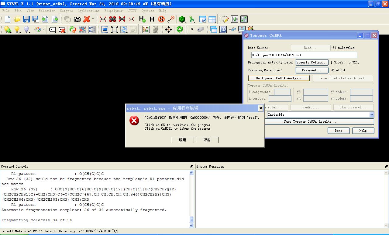Click the green ribbon display icon
The width and height of the screenshot is (389, 235).
coord(192,19)
